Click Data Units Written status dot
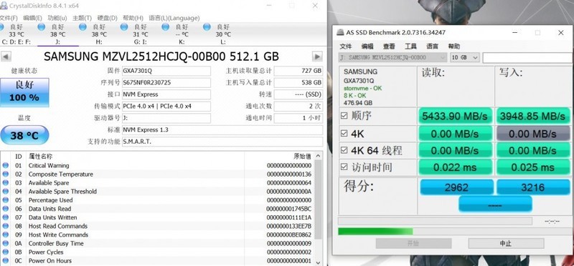The width and height of the screenshot is (574, 266). click(6, 217)
